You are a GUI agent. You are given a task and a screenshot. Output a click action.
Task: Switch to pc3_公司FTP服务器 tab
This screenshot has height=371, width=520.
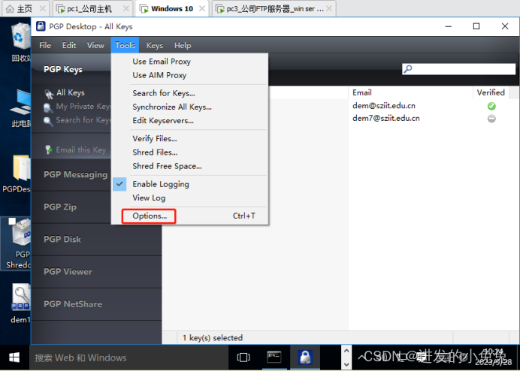click(274, 9)
